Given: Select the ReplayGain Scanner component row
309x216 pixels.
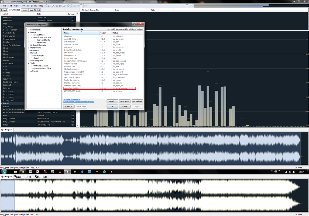Looking at the screenshot, I should point(99,80).
